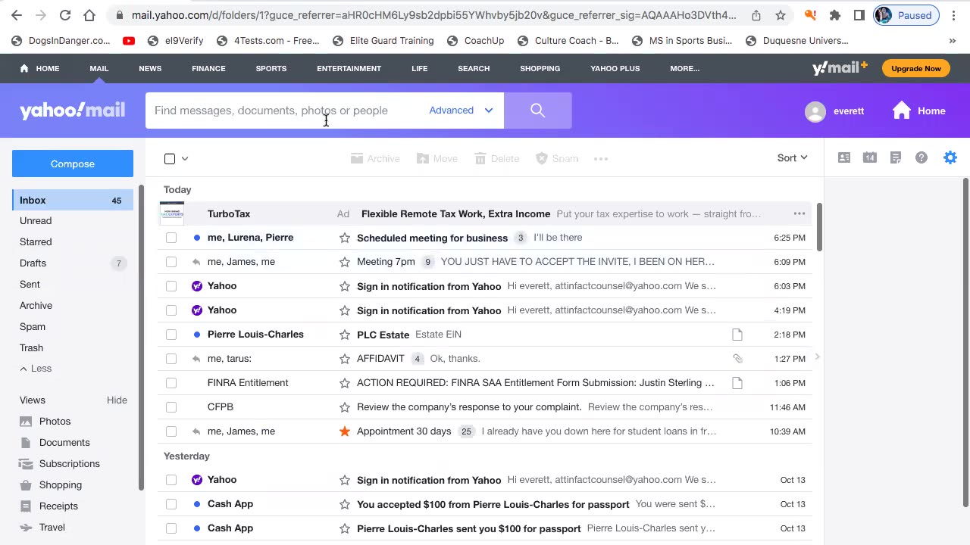The image size is (970, 545).
Task: Click the magnifier search button
Action: (537, 111)
